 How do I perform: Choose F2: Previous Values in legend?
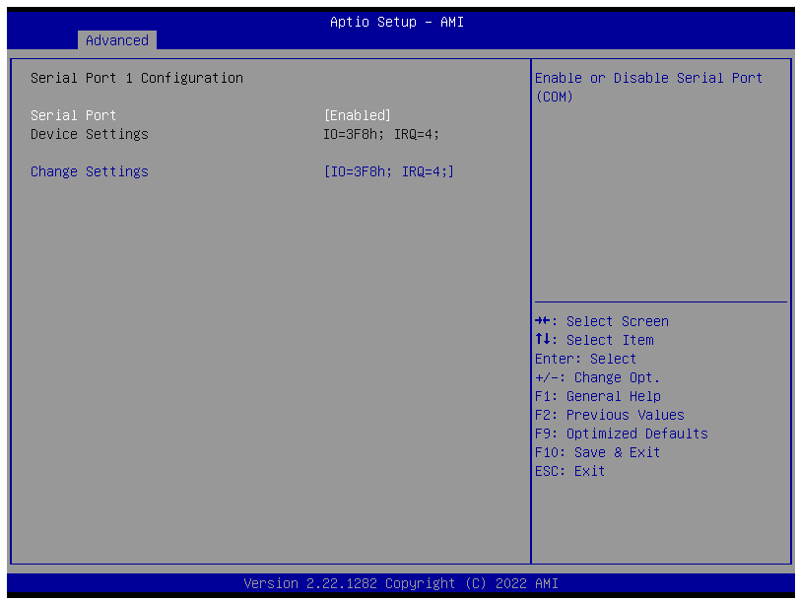[x=610, y=415]
